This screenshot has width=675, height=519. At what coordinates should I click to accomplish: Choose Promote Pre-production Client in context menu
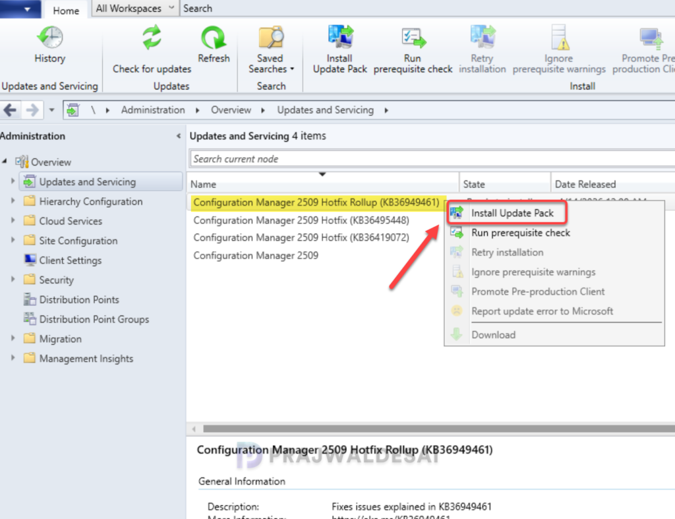(554, 291)
